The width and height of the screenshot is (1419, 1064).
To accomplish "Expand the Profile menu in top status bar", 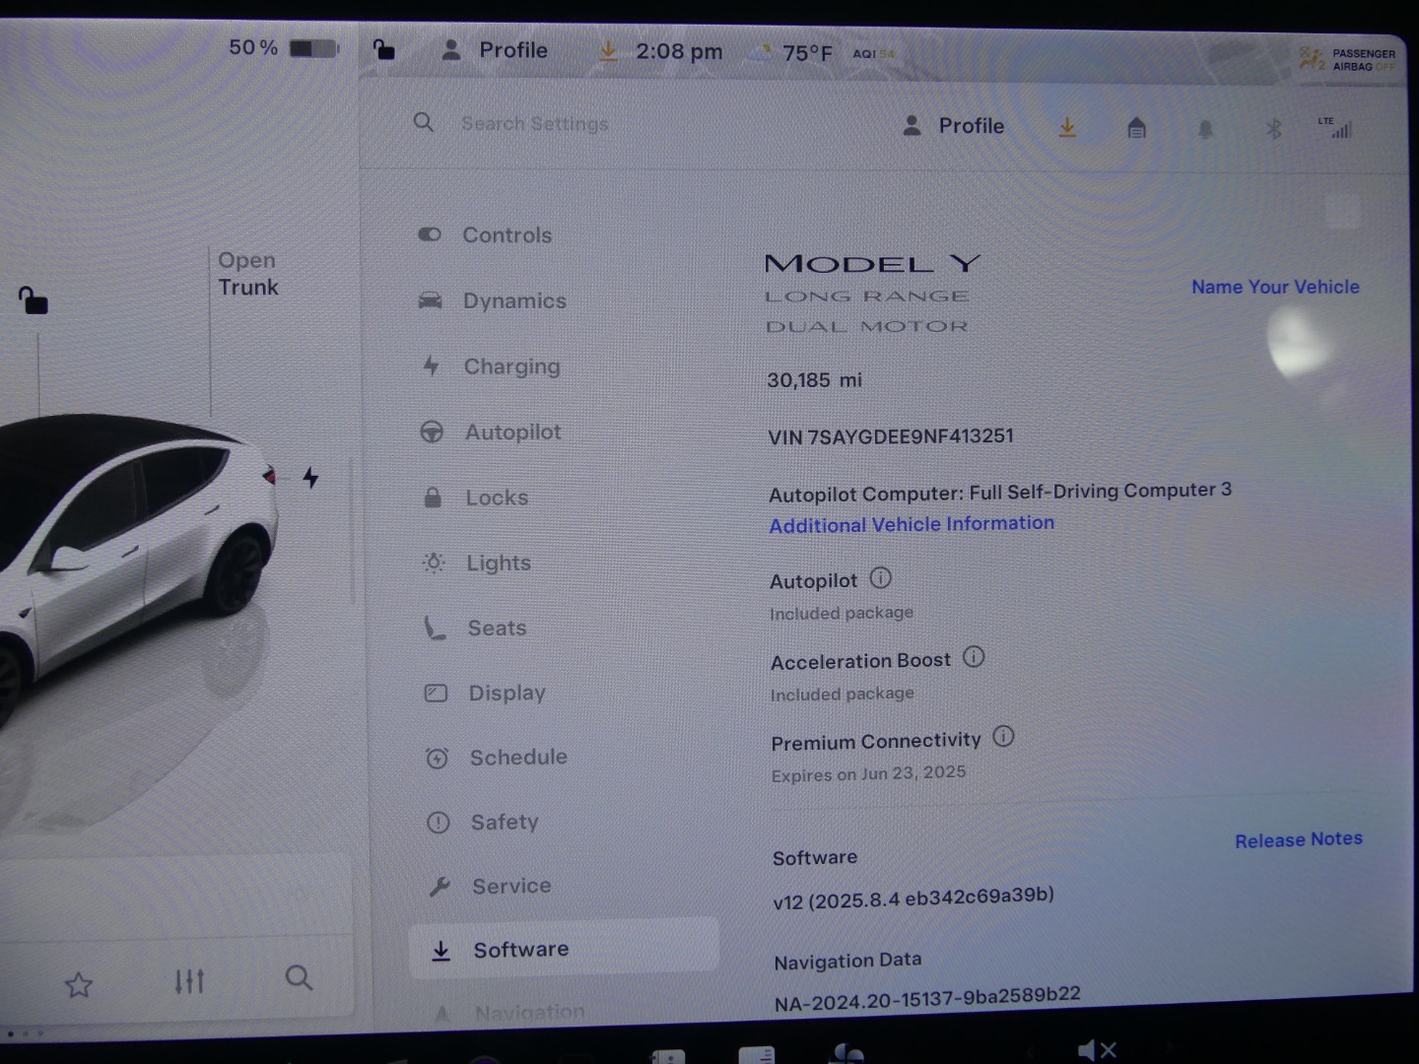I will tap(495, 50).
